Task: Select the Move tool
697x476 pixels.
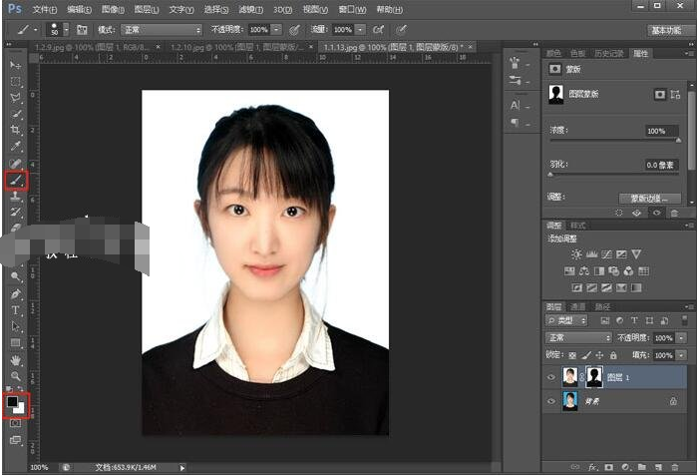Action: tap(16, 65)
